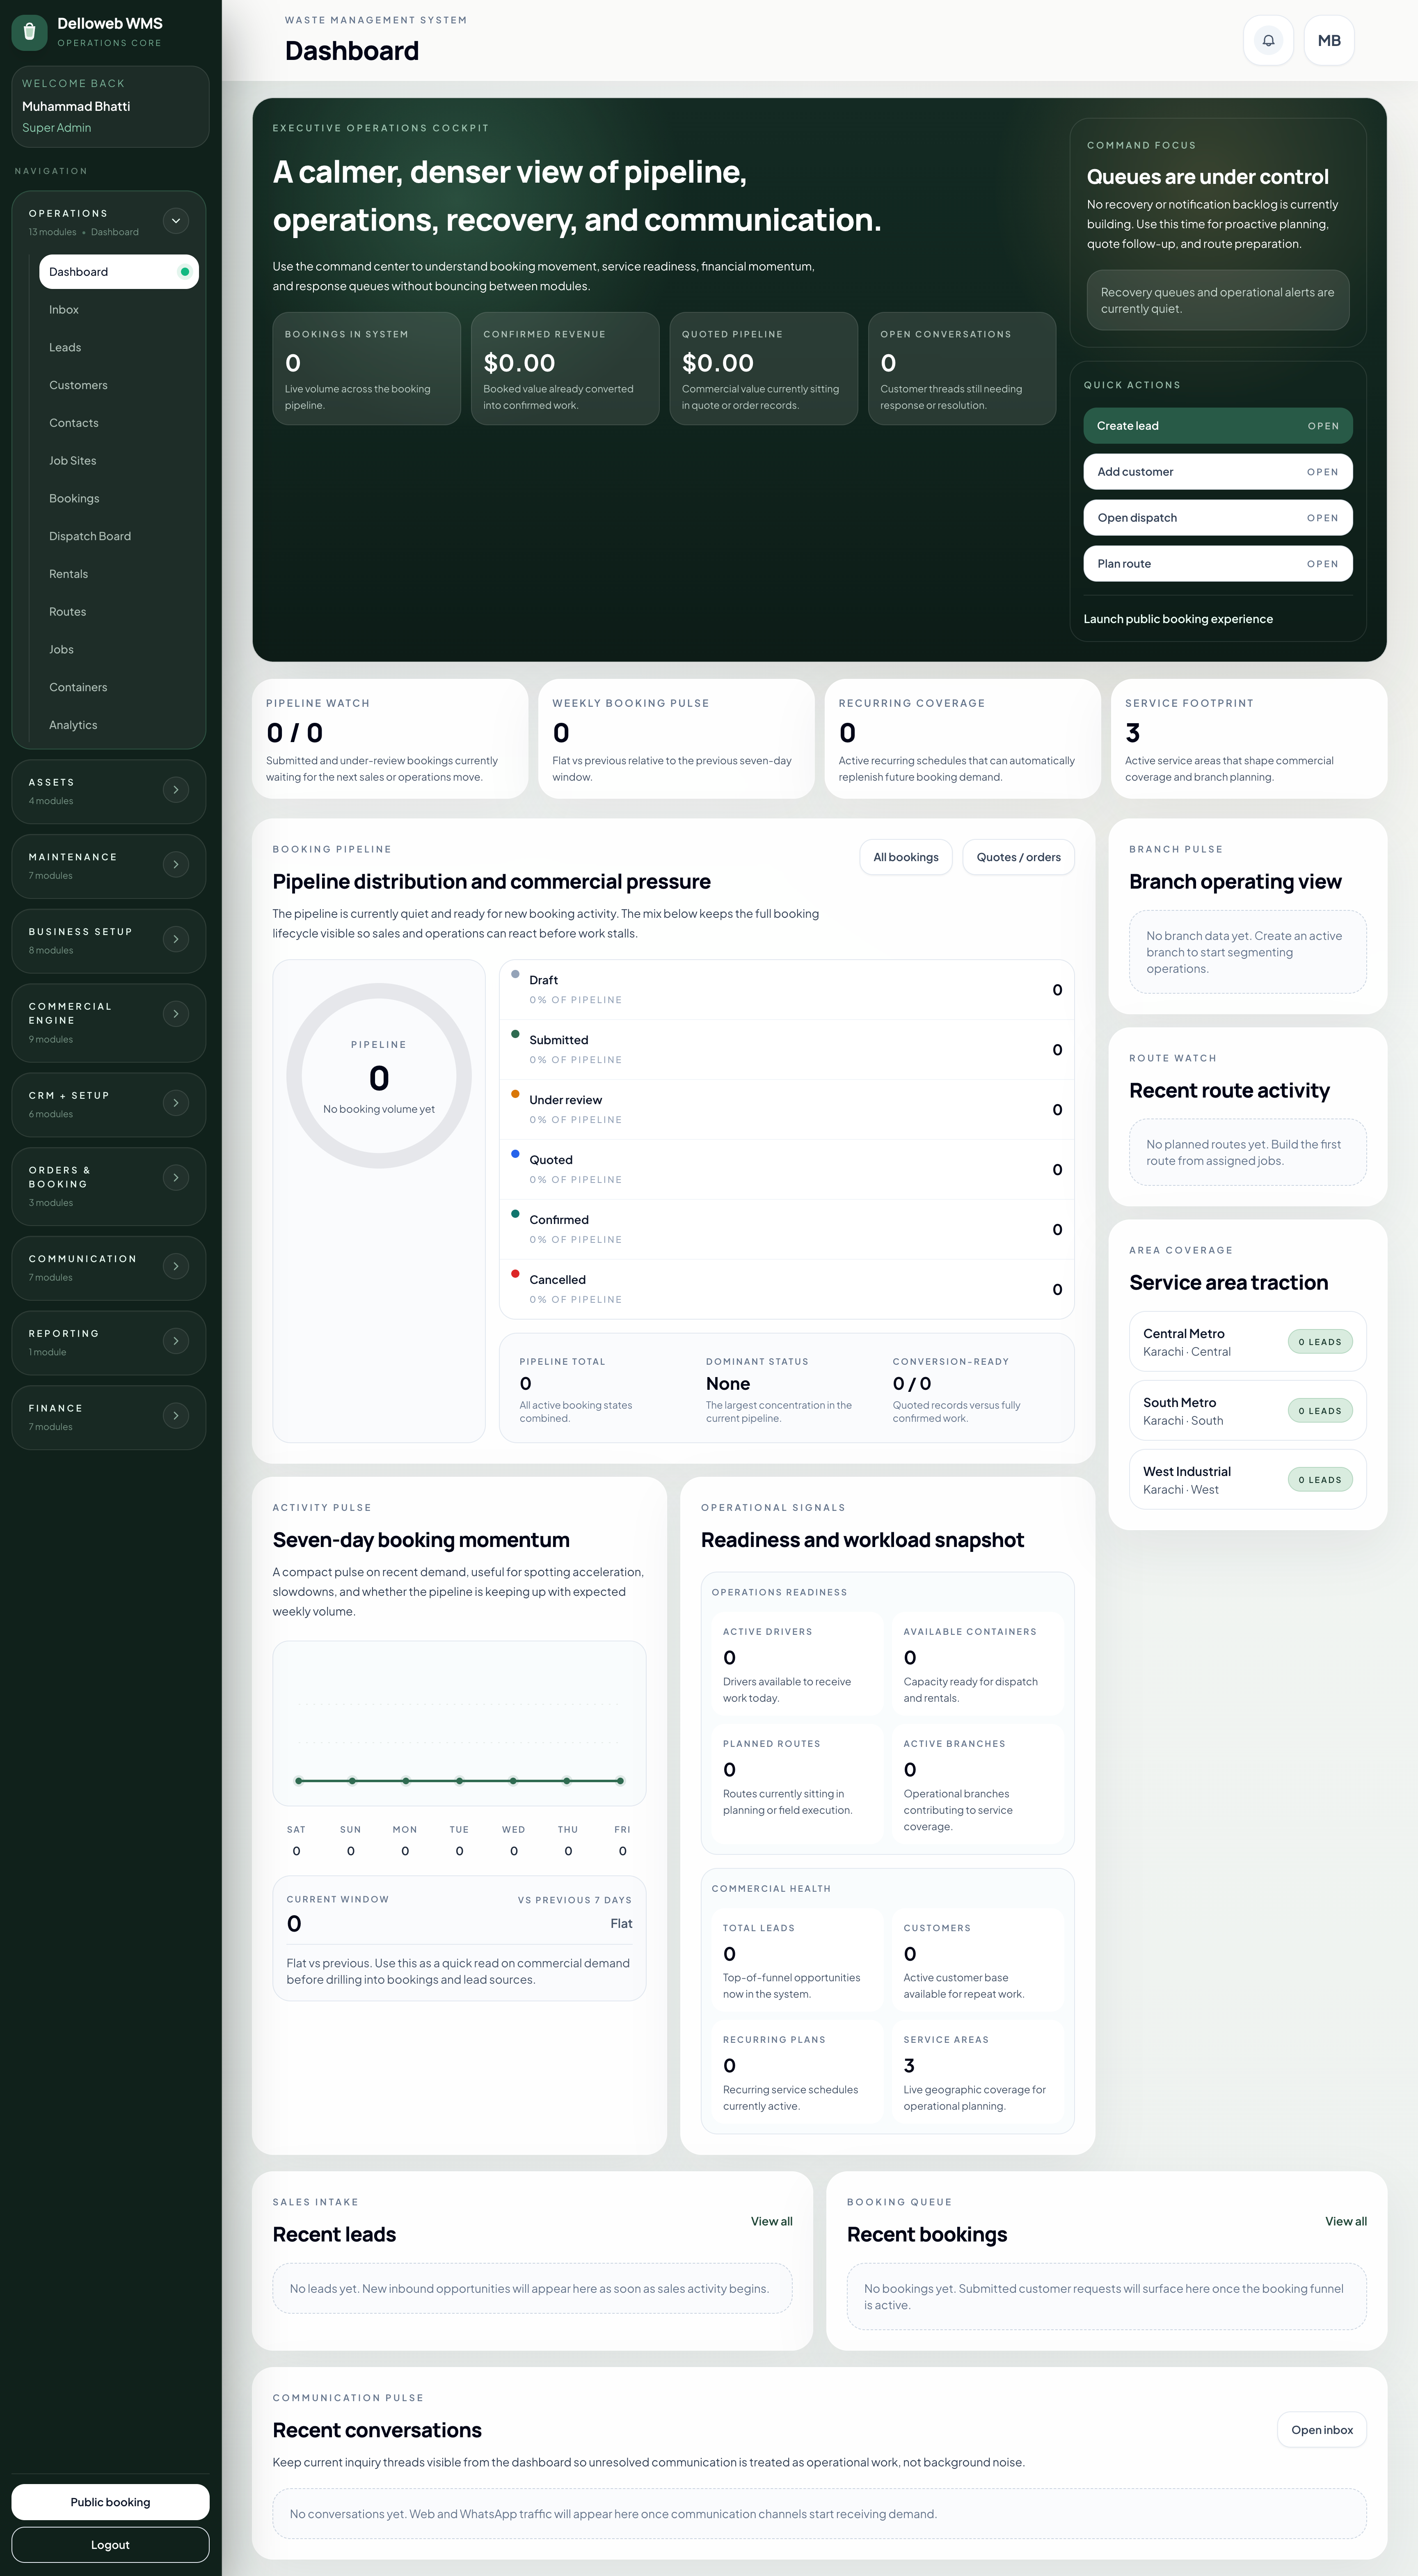Click the Bookings in System stat card
Viewport: 1418px width, 2576px height.
tap(367, 369)
